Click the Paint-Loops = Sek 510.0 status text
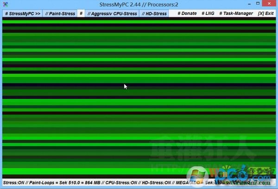The image size is (278, 189). click(x=54, y=183)
